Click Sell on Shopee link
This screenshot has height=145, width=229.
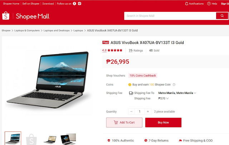click(31, 4)
